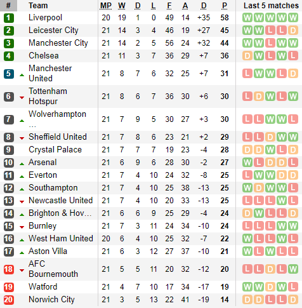Click the green up arrow beside Arsenal
302x308 pixels.
click(x=22, y=164)
